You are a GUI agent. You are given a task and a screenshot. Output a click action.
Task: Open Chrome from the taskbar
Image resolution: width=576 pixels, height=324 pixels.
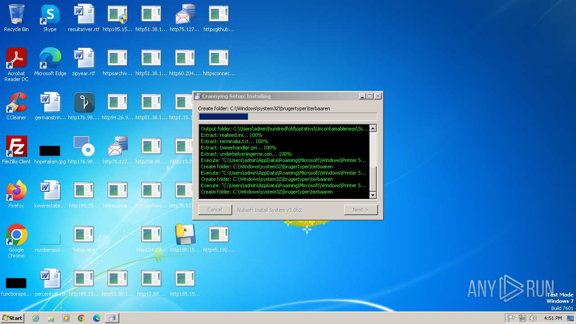tap(81, 318)
